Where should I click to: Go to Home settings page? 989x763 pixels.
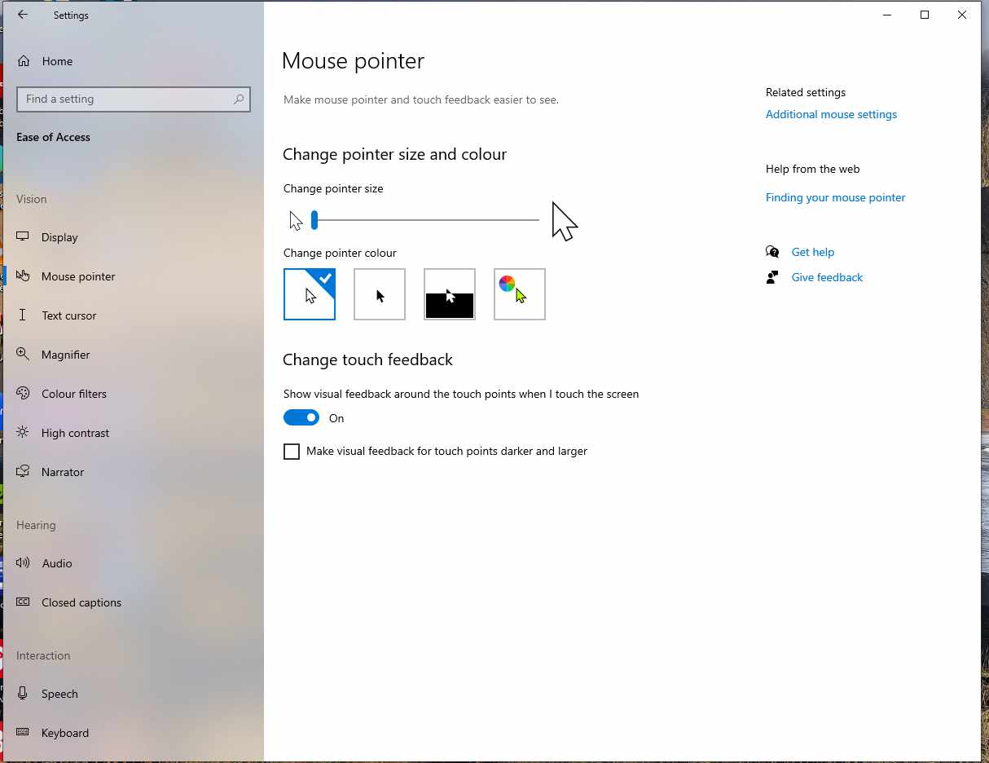pyautogui.click(x=57, y=61)
